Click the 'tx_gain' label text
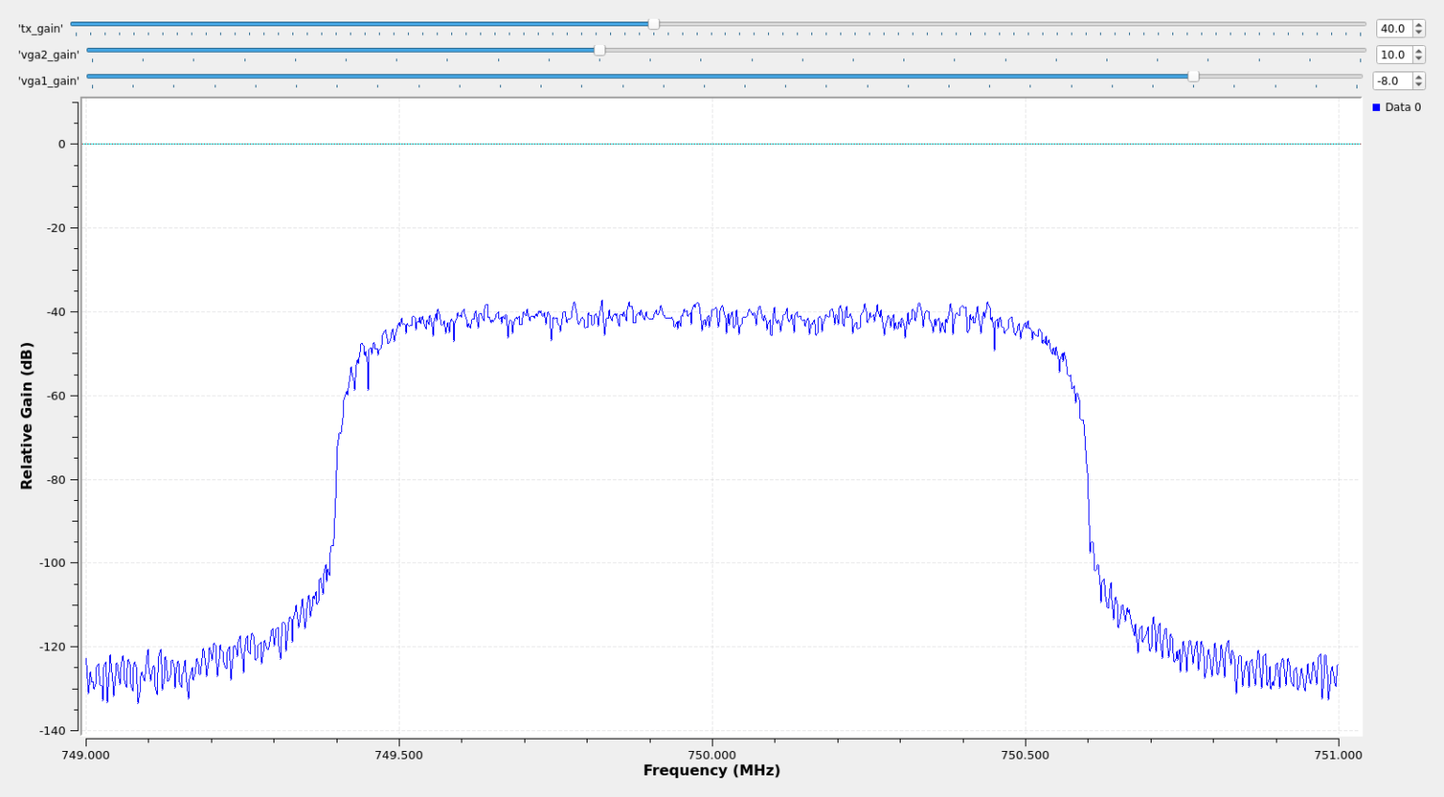1444x797 pixels. [40, 29]
